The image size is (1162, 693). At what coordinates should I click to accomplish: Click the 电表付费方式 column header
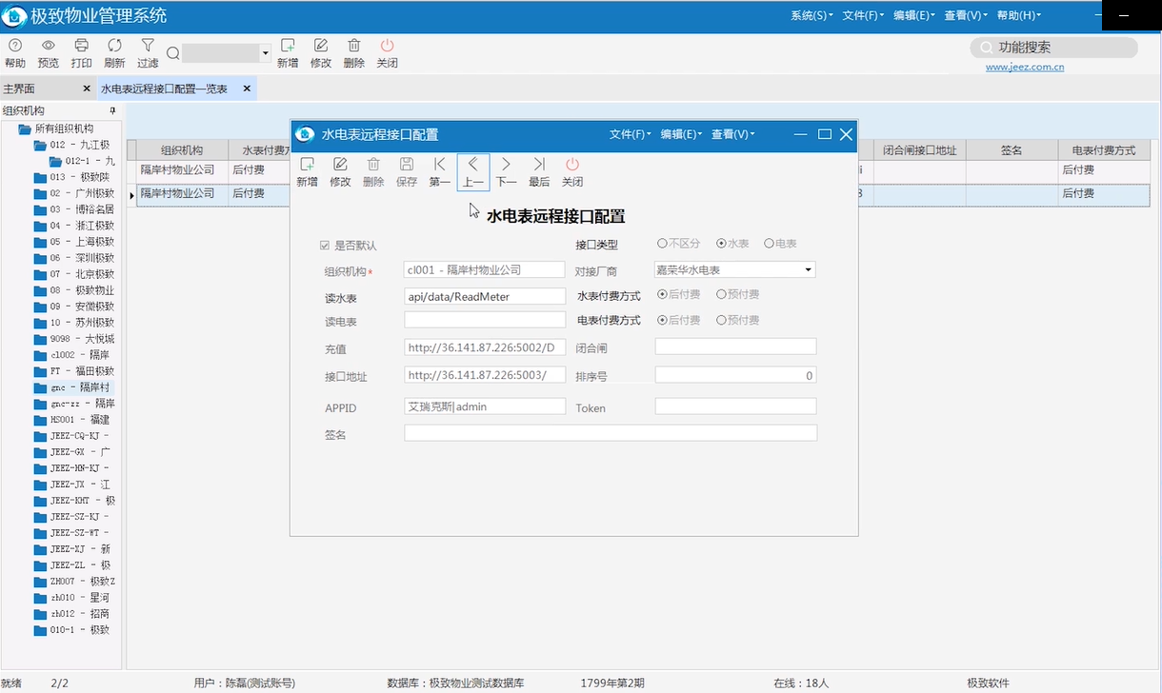(1104, 150)
